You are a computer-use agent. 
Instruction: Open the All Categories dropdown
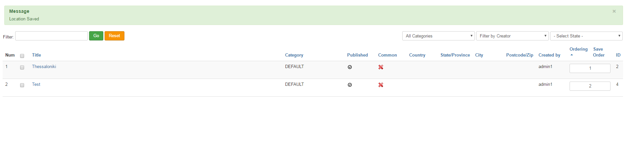[438, 36]
